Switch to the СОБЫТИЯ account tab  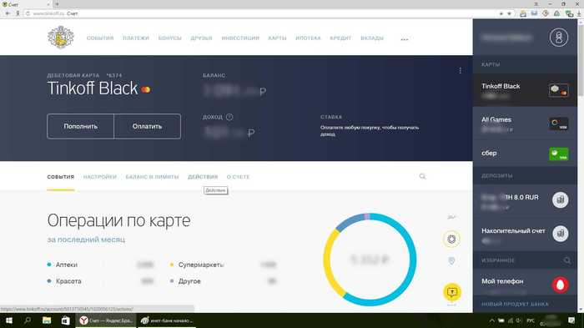[61, 177]
